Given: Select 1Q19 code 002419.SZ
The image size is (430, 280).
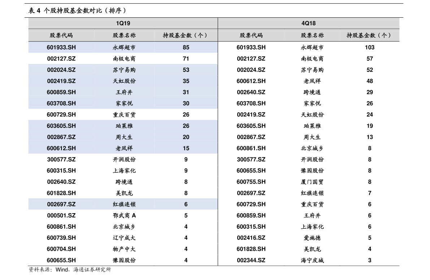Looking at the screenshot, I should pos(61,81).
